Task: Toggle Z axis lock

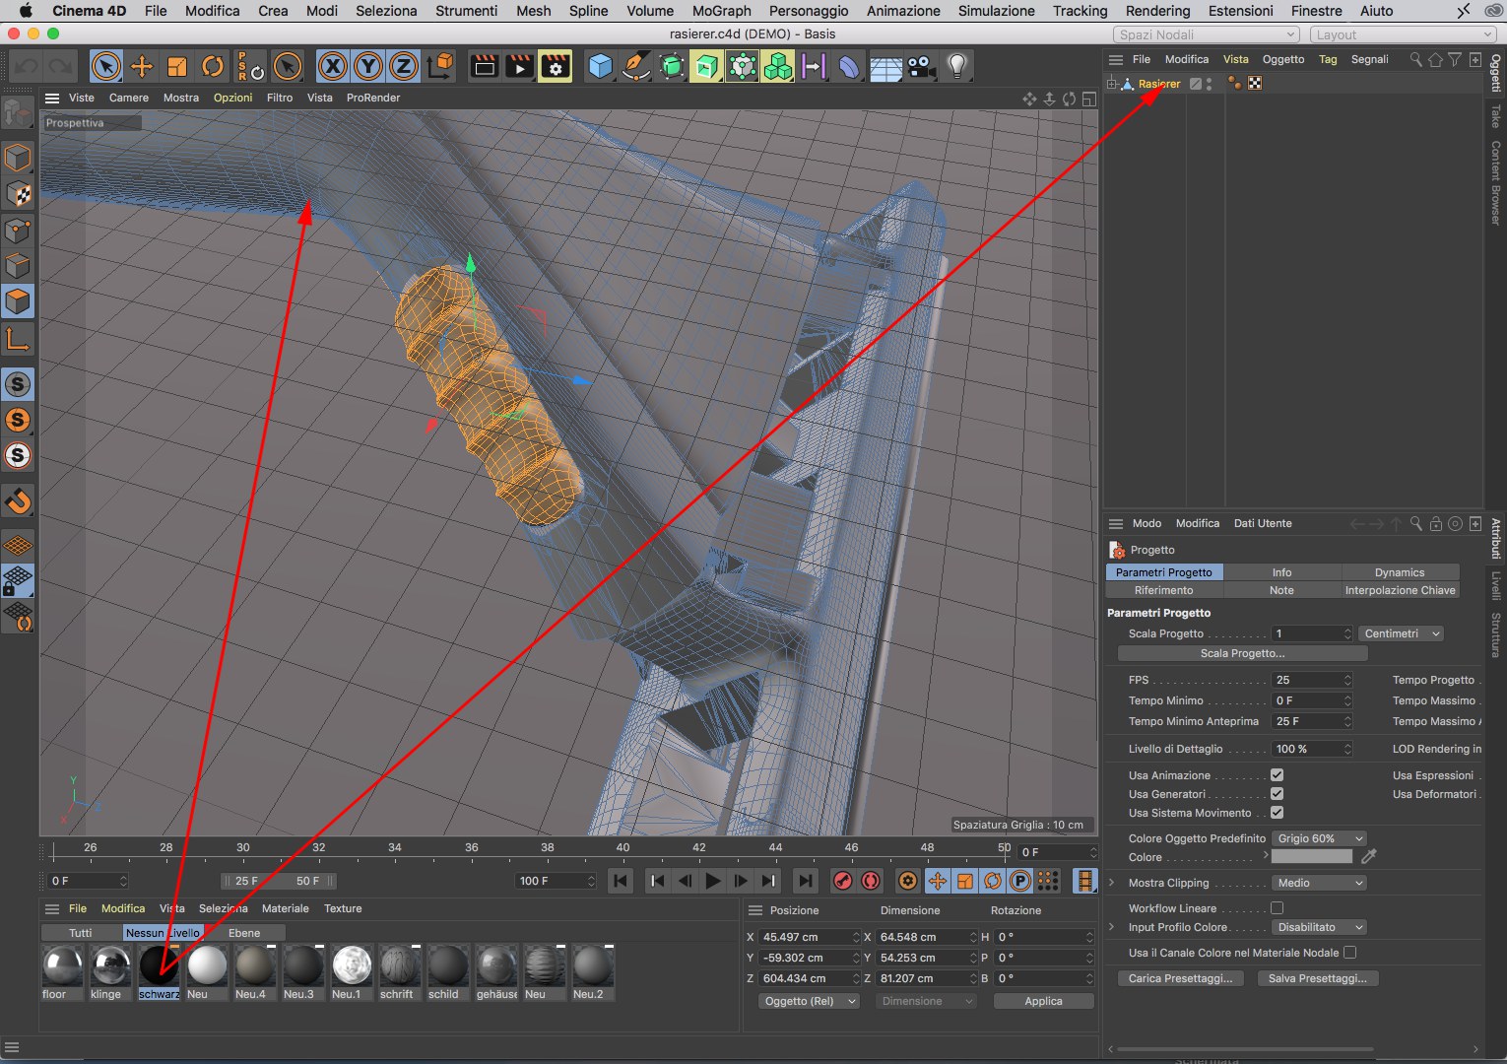Action: (x=404, y=67)
